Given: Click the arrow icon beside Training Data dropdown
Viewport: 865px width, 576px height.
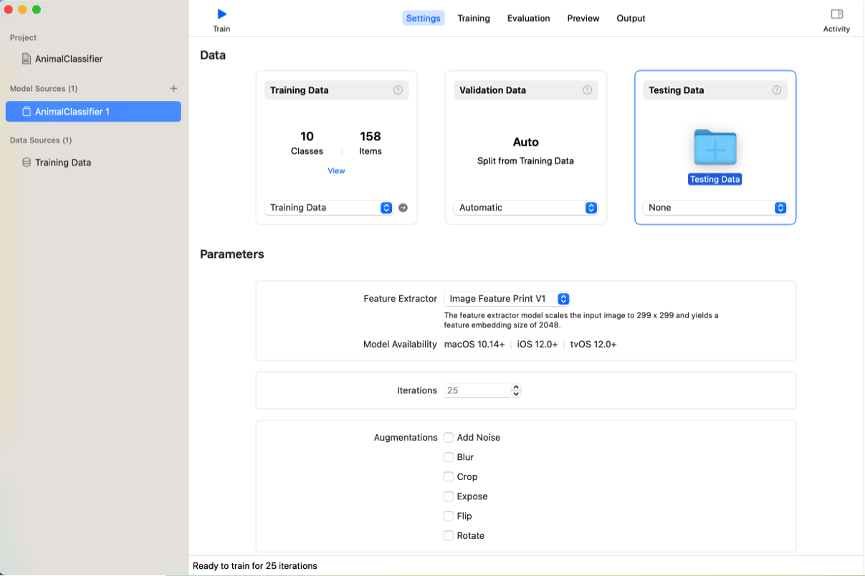Looking at the screenshot, I should (x=403, y=208).
